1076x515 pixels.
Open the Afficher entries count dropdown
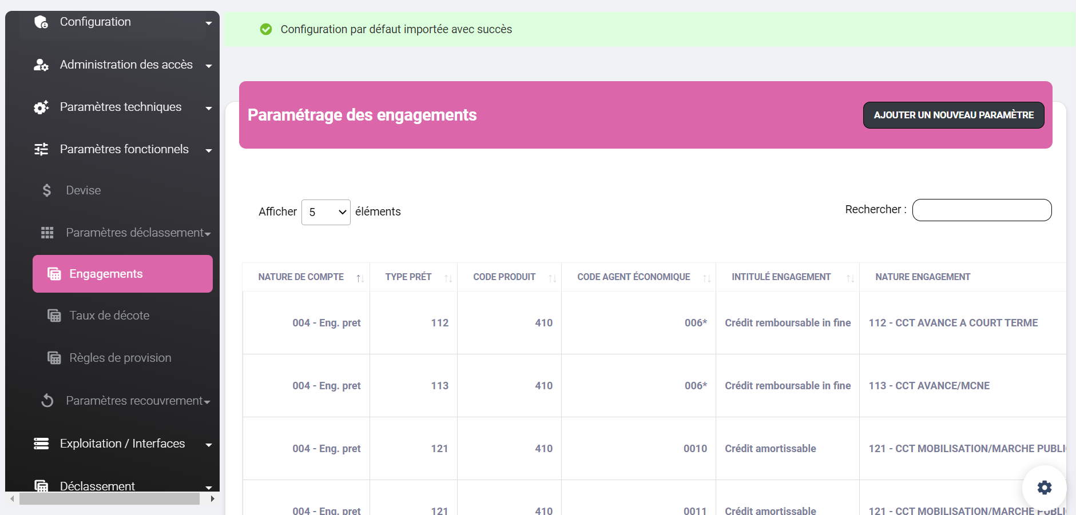point(326,212)
